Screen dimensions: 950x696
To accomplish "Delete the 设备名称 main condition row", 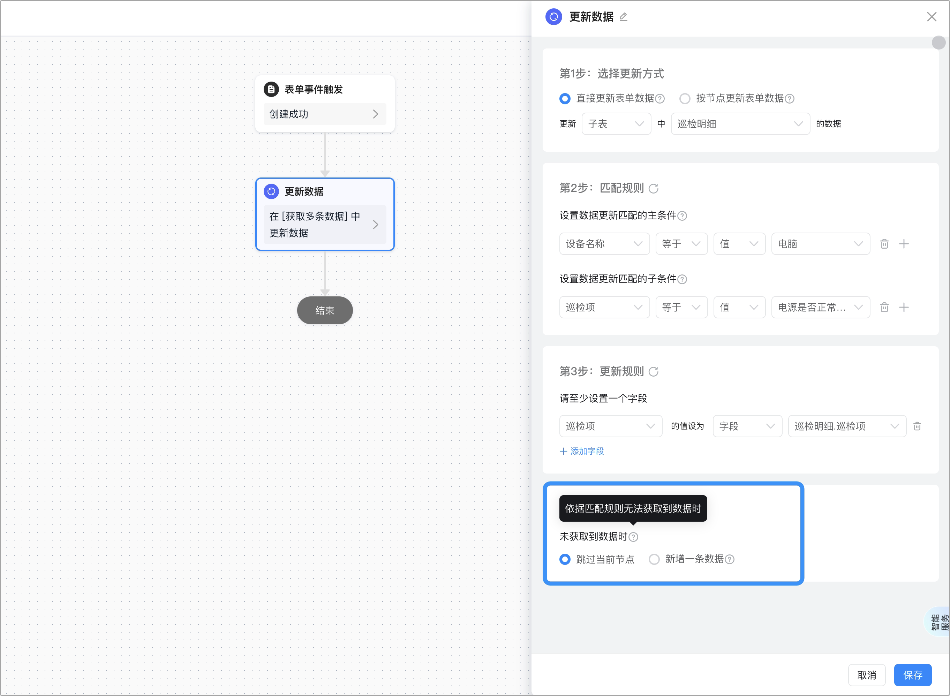I will (884, 244).
